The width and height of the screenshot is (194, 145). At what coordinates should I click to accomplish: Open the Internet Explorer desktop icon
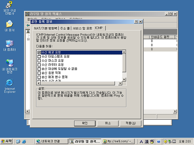(x=9, y=86)
